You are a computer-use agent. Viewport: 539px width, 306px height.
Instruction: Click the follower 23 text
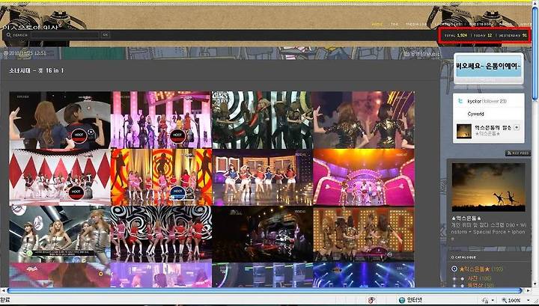point(495,101)
